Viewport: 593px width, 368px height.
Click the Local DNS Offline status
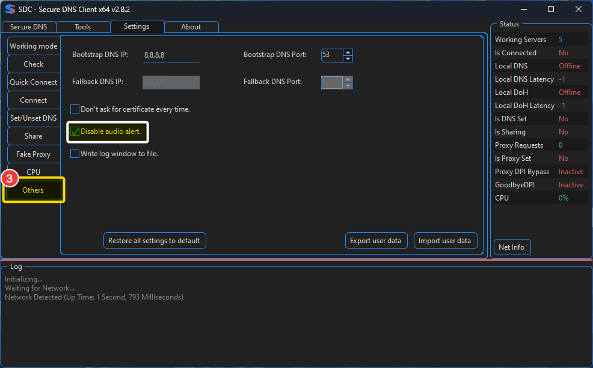[570, 65]
